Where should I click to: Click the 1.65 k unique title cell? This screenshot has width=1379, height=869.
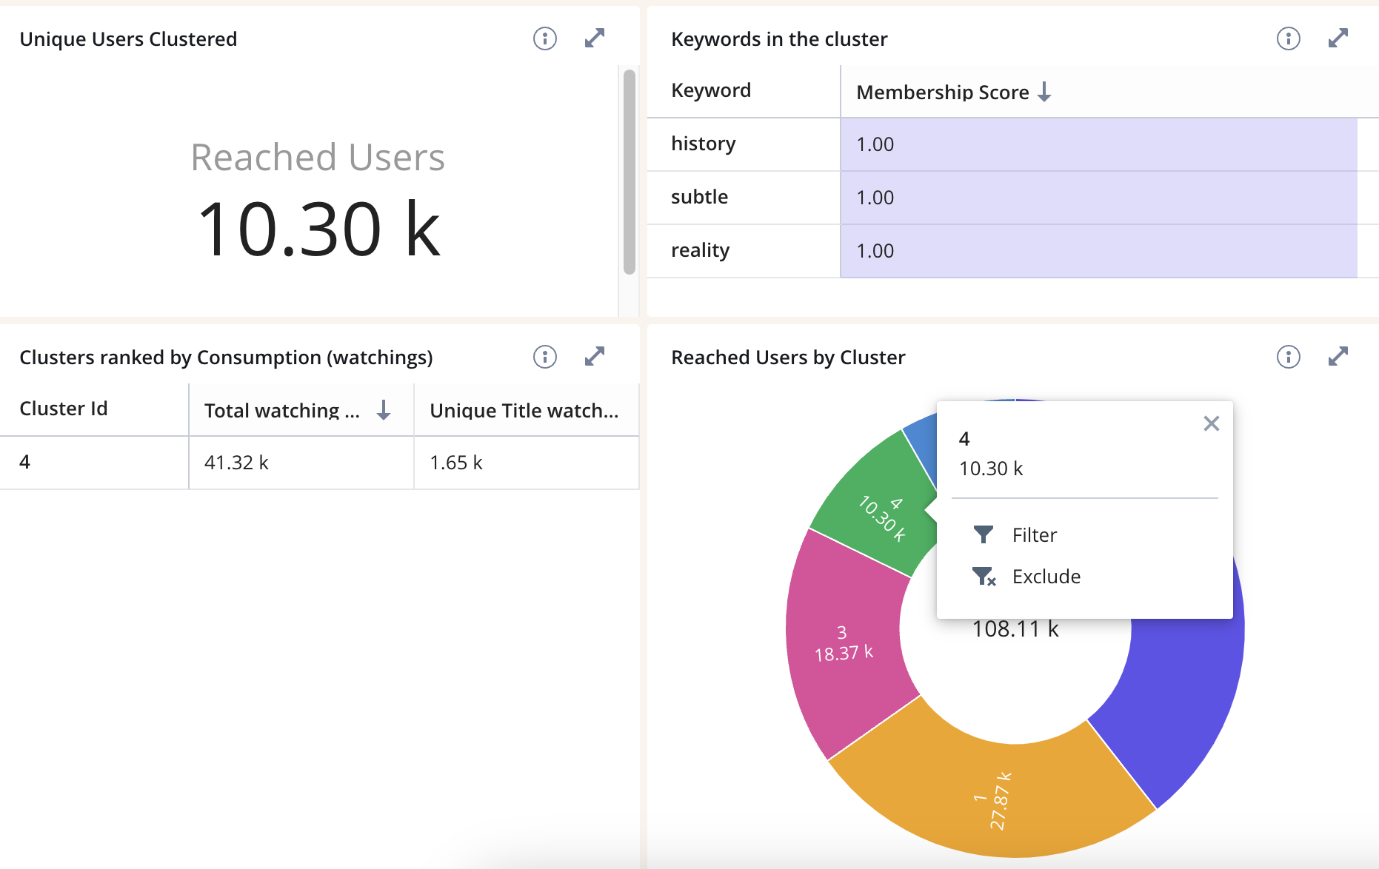[x=527, y=463]
